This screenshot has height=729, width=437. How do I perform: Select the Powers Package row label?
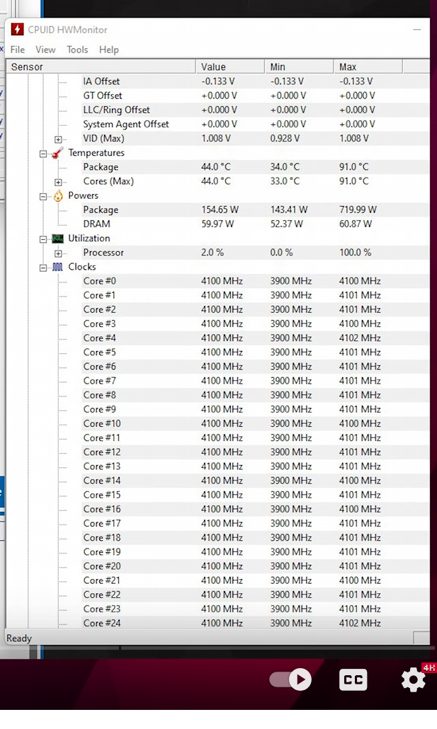click(101, 209)
